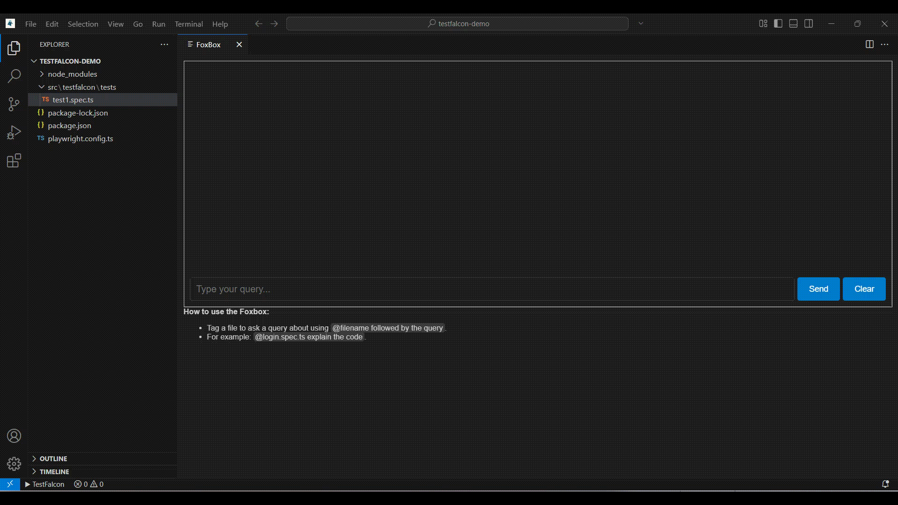Open the Search view in activity bar
The height and width of the screenshot is (505, 898).
click(x=14, y=76)
